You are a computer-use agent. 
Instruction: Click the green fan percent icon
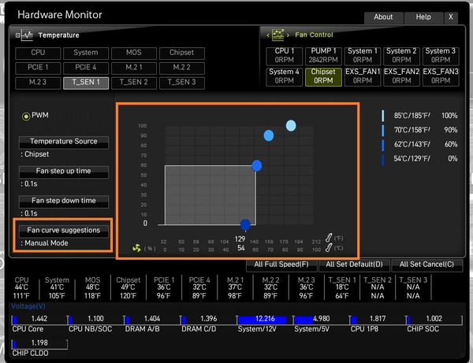pyautogui.click(x=136, y=248)
